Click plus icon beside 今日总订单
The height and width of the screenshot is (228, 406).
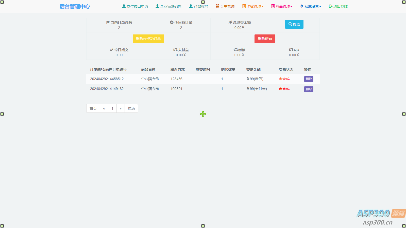(172, 22)
